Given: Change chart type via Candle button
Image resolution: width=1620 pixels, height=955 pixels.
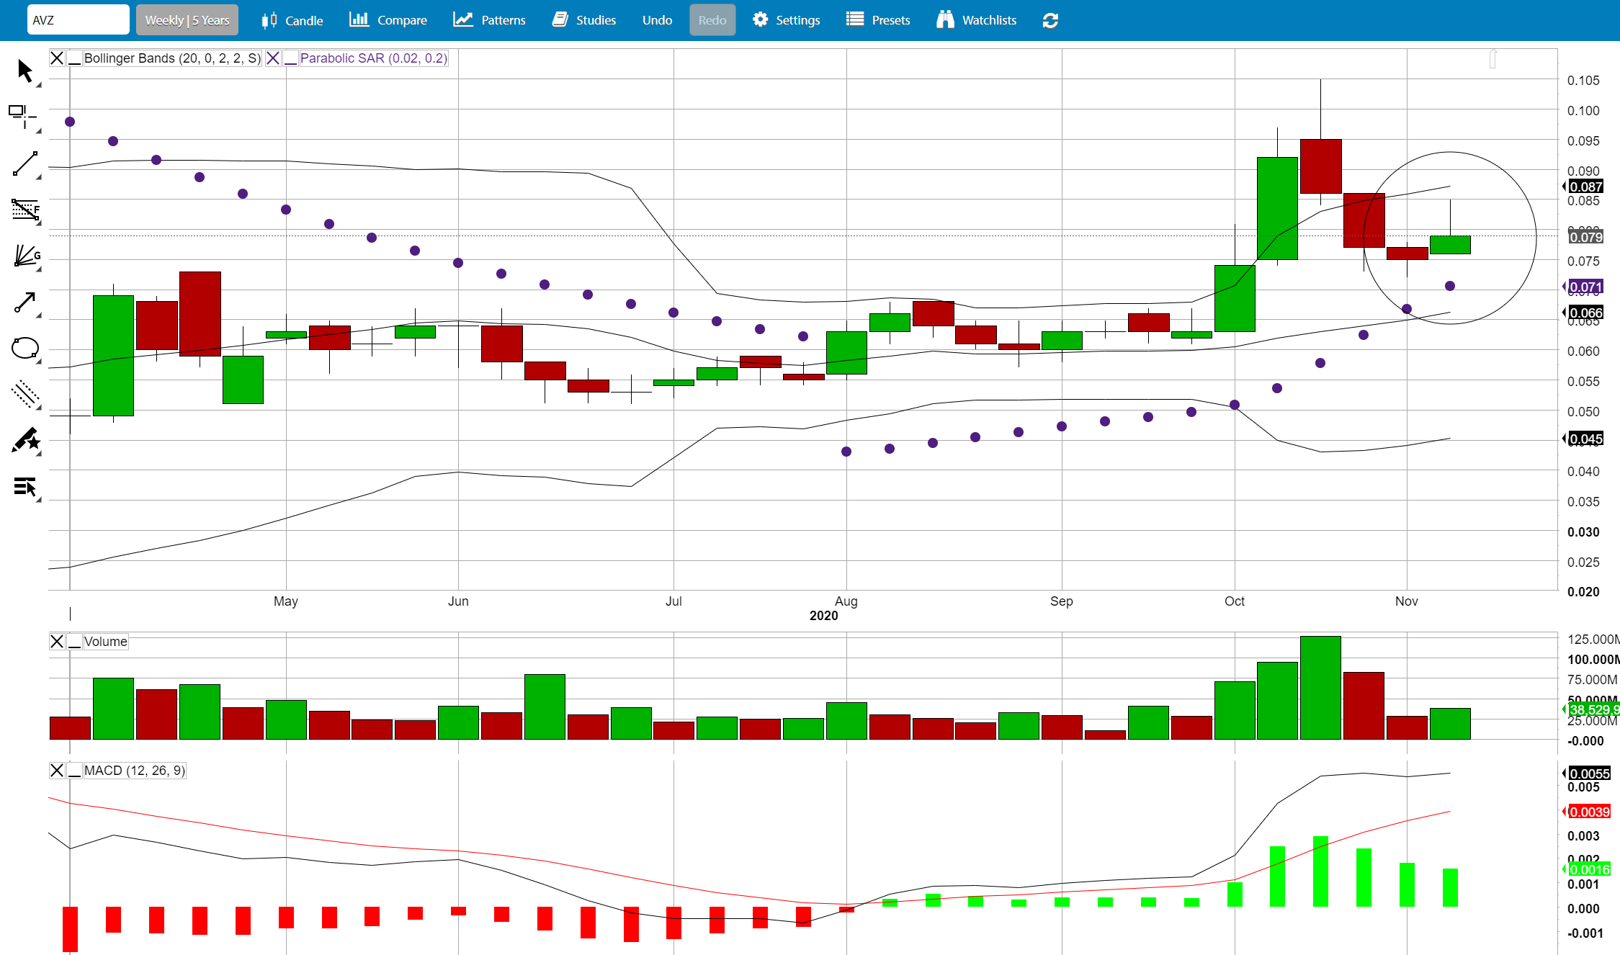Looking at the screenshot, I should (292, 20).
